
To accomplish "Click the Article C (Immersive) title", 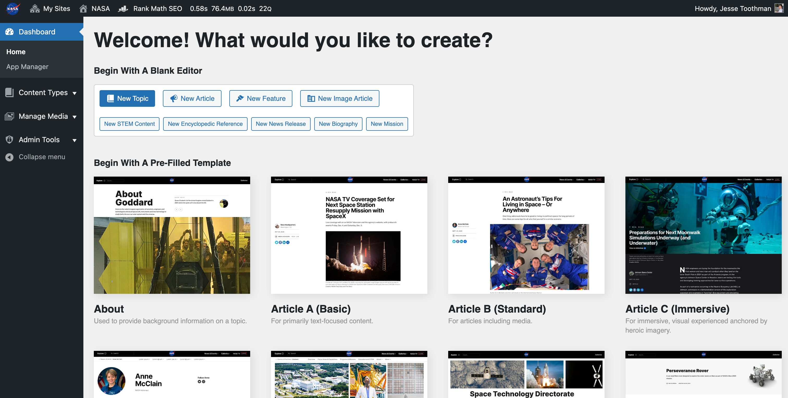I will 677,309.
